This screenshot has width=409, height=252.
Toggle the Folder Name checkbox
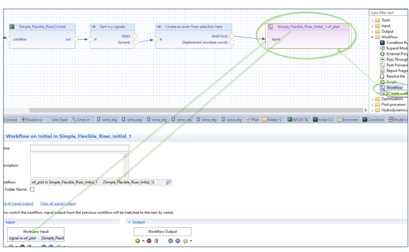(x=32, y=189)
